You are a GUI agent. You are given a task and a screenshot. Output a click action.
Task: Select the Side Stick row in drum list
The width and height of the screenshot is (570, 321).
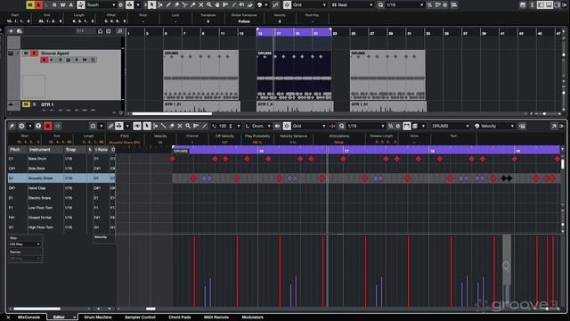61,169
